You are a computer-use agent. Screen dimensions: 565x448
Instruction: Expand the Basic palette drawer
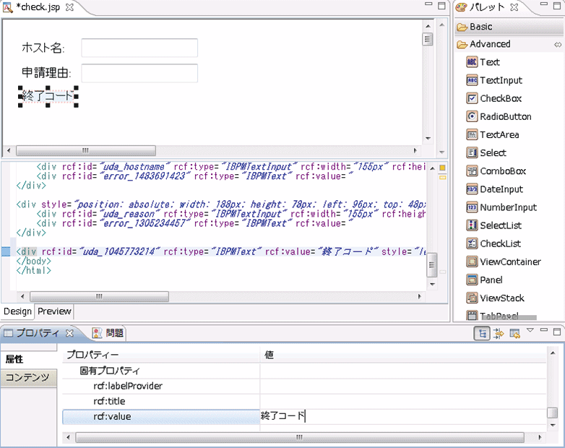coord(509,27)
